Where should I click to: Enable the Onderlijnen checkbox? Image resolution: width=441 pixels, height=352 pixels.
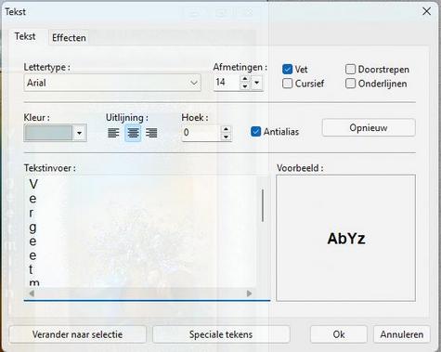pyautogui.click(x=350, y=84)
